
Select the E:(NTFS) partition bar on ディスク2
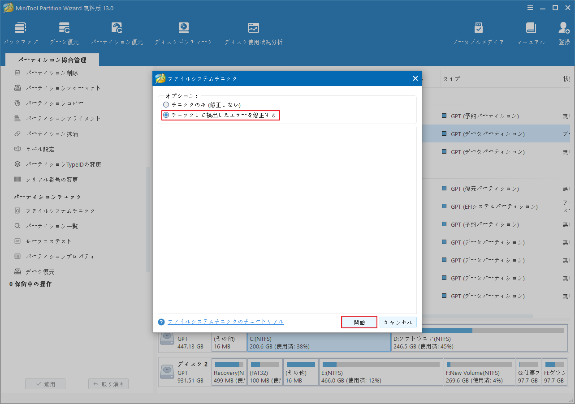(x=380, y=372)
